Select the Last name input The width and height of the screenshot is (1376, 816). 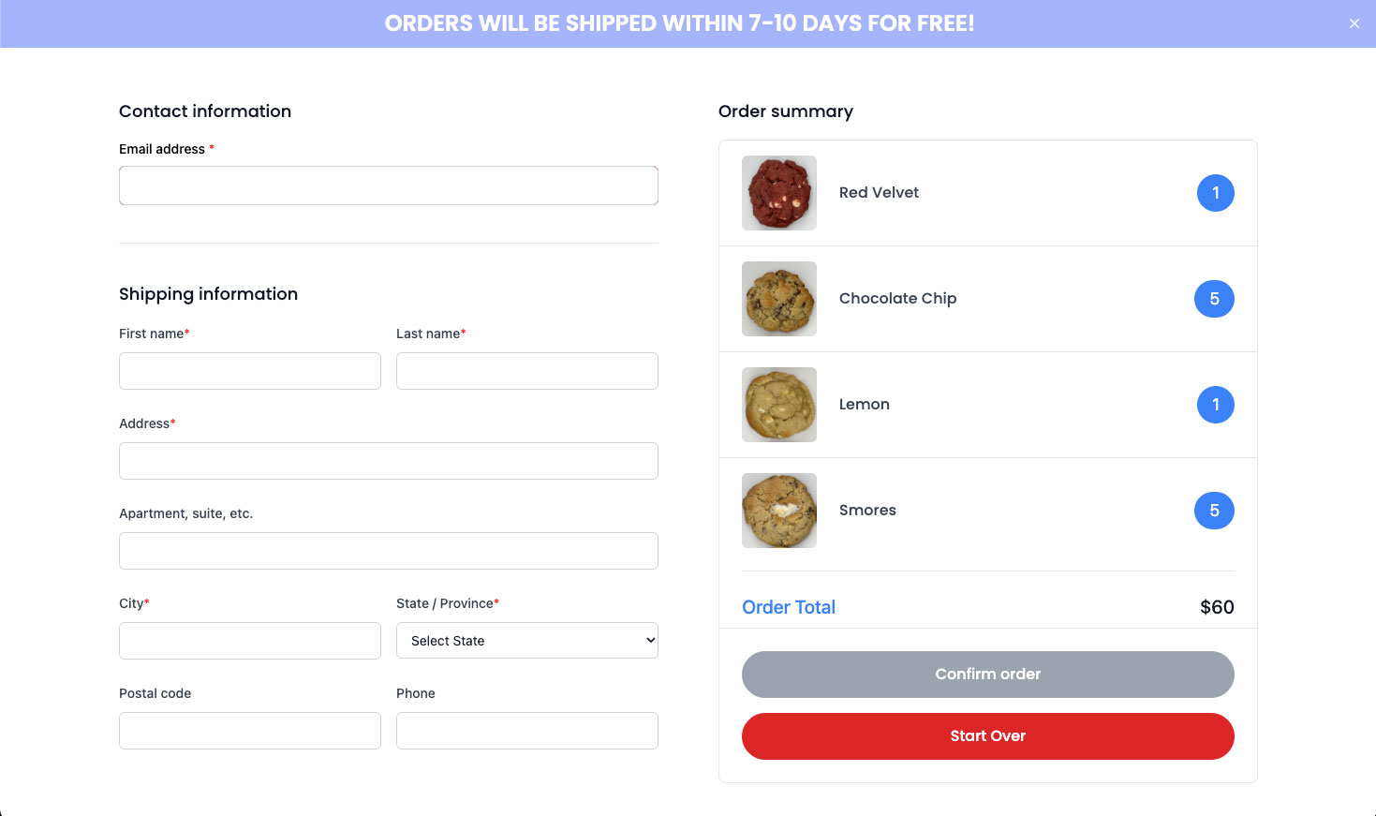click(527, 371)
